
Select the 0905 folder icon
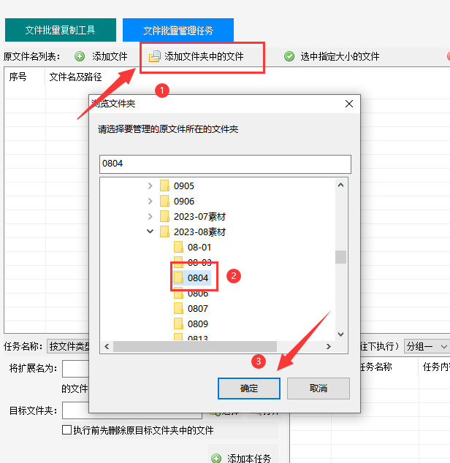[164, 185]
